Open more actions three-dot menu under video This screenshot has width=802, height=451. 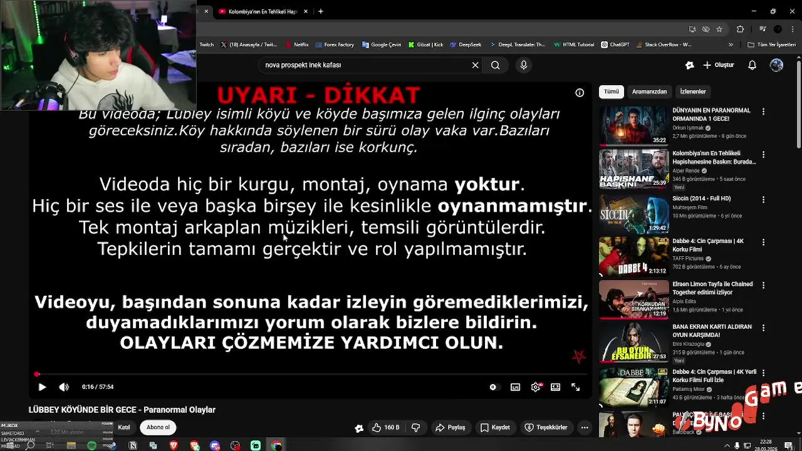(x=585, y=427)
